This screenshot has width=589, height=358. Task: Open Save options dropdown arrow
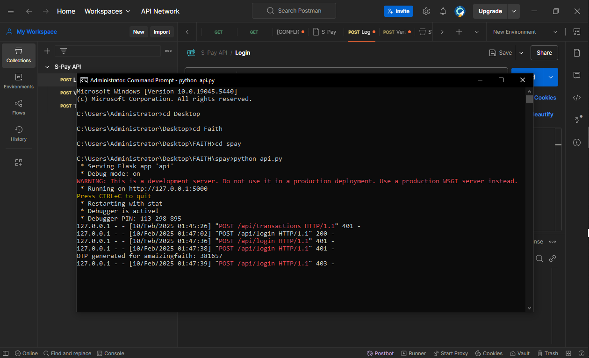[x=521, y=53]
